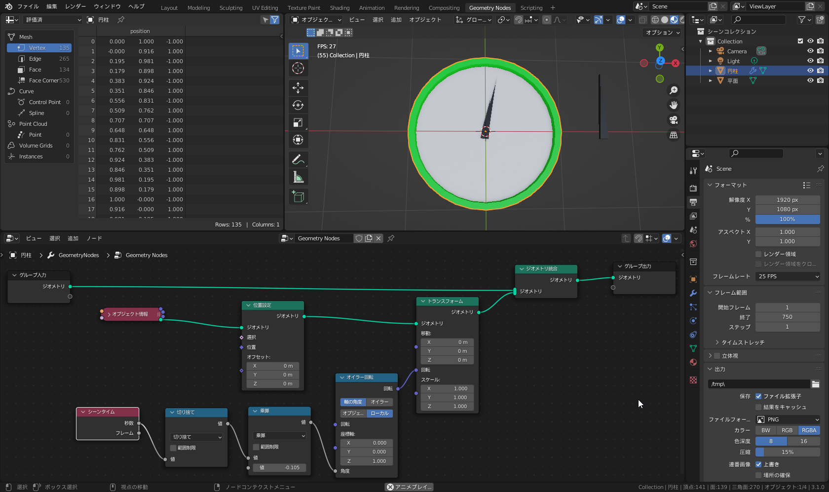
Task: Open the 切り捨て operation dropdown in the node
Action: click(197, 437)
